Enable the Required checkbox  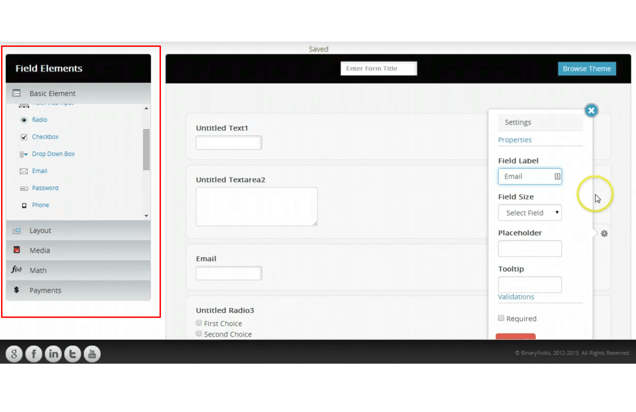(x=501, y=318)
